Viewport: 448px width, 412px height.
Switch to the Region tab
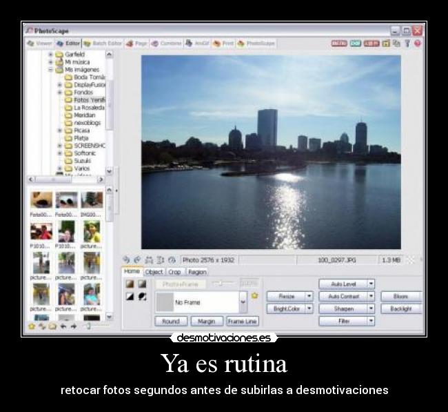coord(197,272)
